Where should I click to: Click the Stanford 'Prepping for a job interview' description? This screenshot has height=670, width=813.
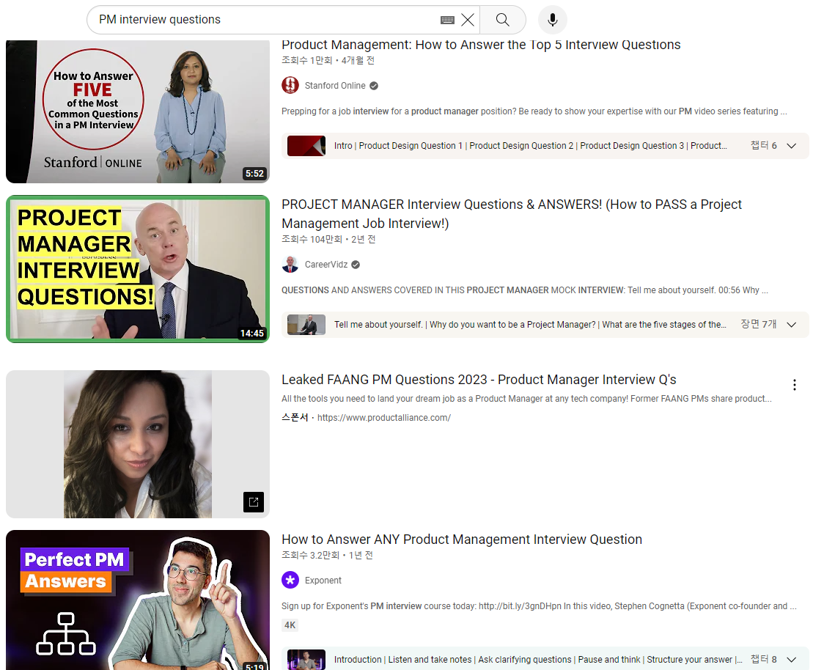click(x=534, y=111)
